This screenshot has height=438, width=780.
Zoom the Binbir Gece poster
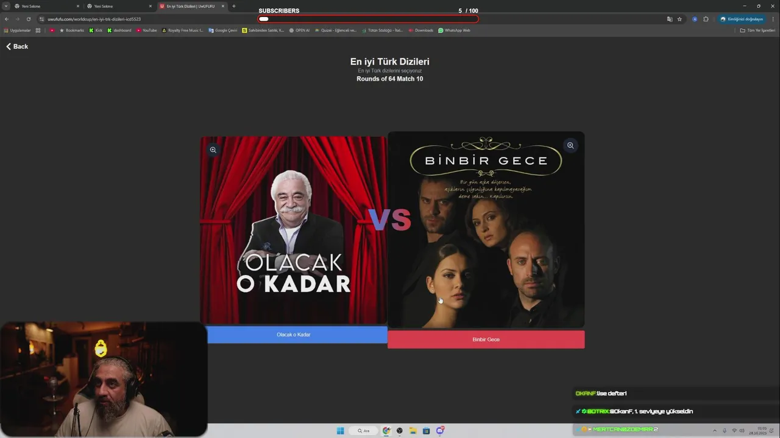click(570, 145)
